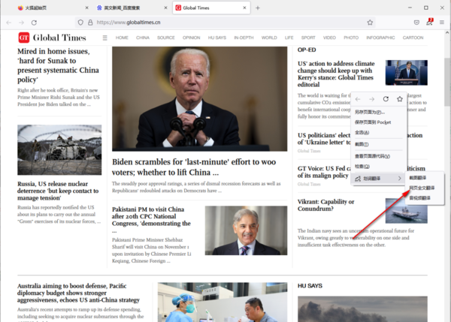This screenshot has height=322, width=451.
Task: Click the Pakistani PM portrait photo
Action: 246,230
